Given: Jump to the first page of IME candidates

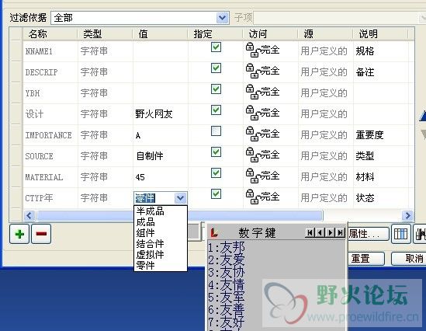Looking at the screenshot, I should (x=310, y=232).
